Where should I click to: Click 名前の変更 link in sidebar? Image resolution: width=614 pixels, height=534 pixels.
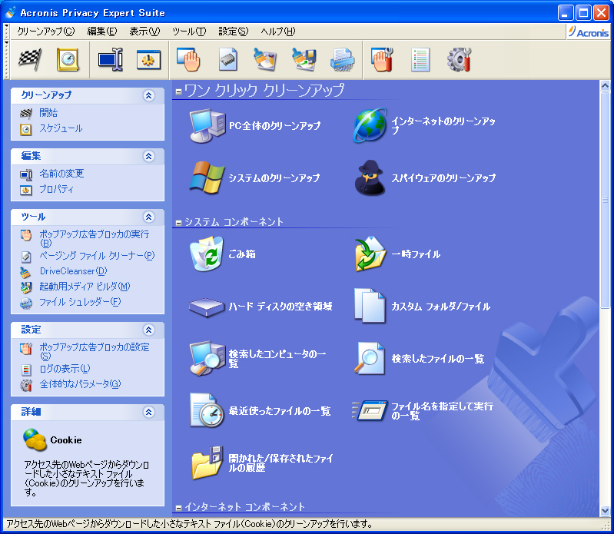61,174
